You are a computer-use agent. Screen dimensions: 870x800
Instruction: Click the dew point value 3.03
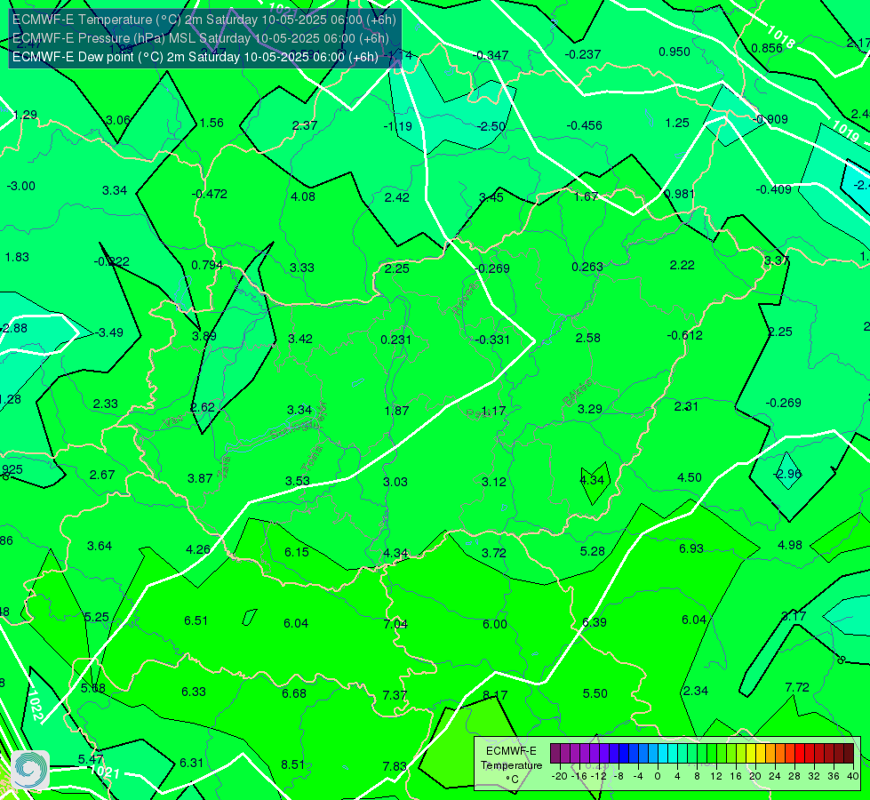[x=395, y=481]
